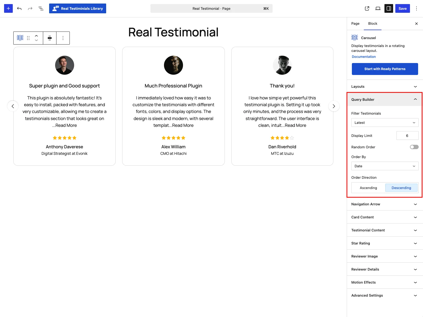
Task: Expand the Layouts panel
Action: (385, 87)
